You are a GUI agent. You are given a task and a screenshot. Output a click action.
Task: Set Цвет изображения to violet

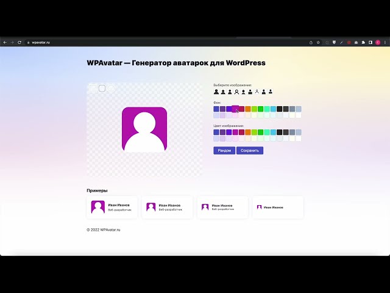point(229,132)
